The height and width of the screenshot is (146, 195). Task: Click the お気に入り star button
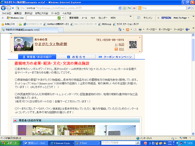click(8, 24)
